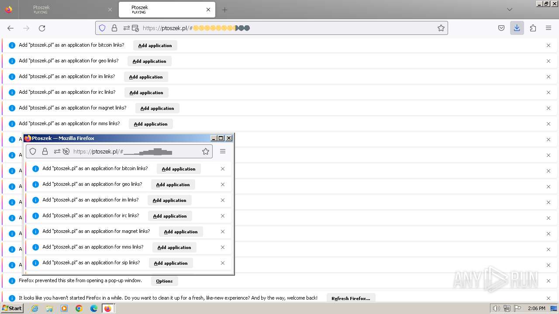The width and height of the screenshot is (559, 314).
Task: Click popup window address bar URL
Action: [x=123, y=151]
